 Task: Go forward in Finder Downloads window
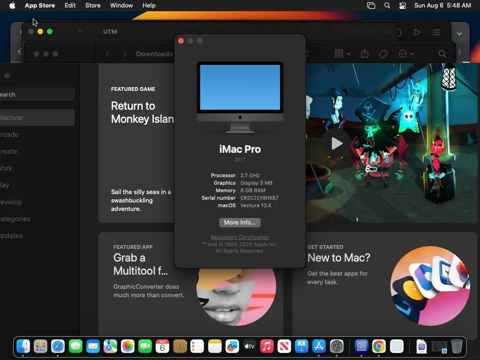(x=124, y=54)
